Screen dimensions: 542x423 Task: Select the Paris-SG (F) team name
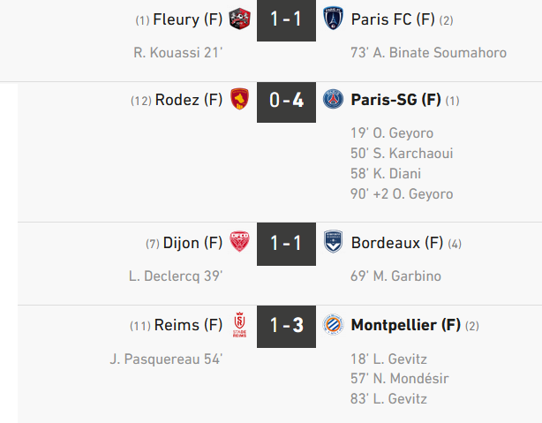point(395,100)
